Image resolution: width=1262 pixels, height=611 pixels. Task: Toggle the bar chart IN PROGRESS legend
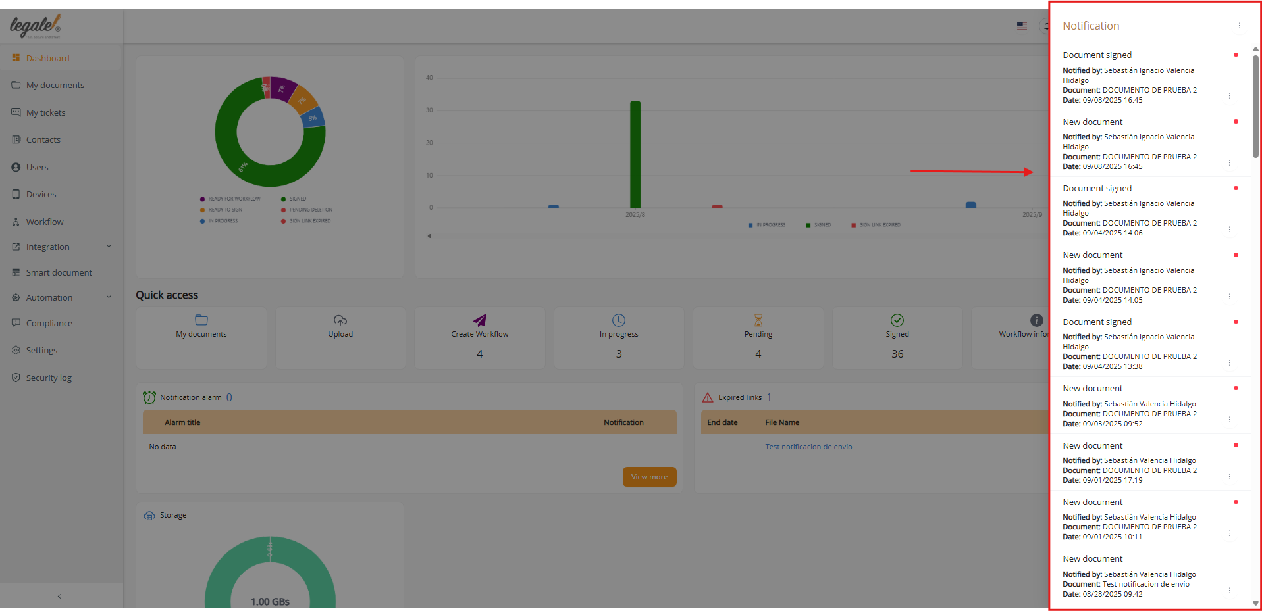767,225
